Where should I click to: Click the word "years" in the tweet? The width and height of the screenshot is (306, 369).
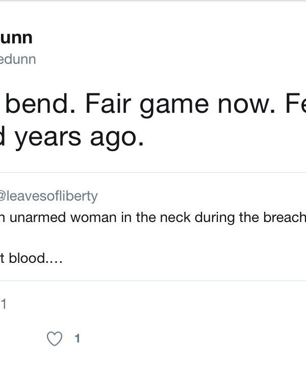(x=48, y=137)
